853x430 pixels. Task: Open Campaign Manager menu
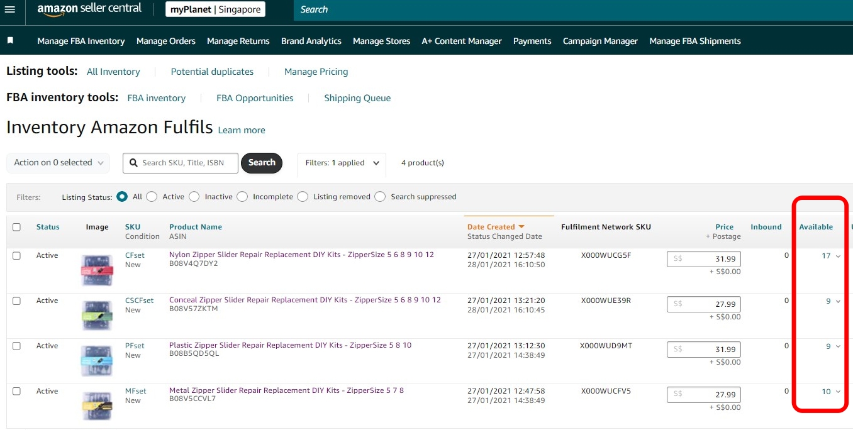pyautogui.click(x=600, y=41)
